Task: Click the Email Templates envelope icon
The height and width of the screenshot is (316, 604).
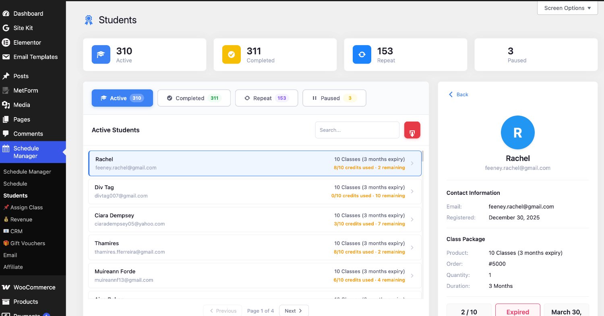Action: pyautogui.click(x=6, y=57)
